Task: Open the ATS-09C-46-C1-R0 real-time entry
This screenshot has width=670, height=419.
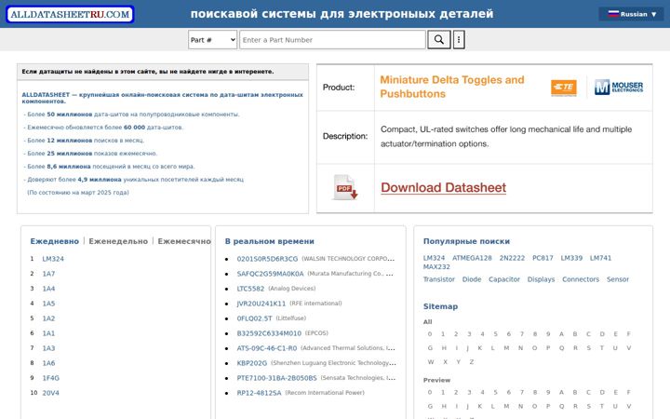Action: [x=267, y=348]
